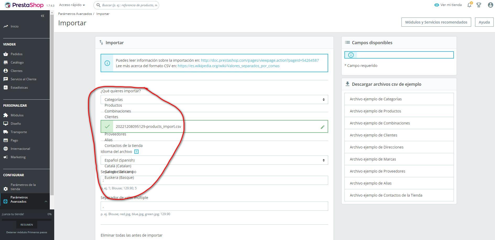Click the Idioma del archivo help icon

pyautogui.click(x=136, y=152)
